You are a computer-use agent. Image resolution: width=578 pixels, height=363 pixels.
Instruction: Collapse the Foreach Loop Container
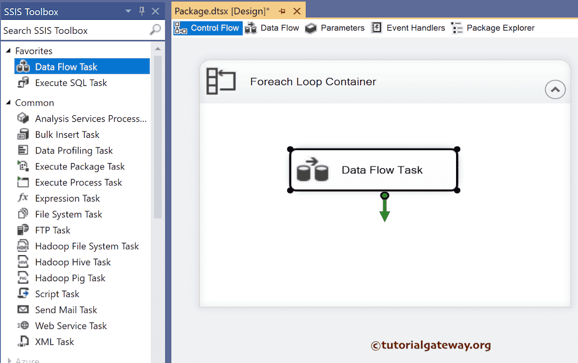click(555, 89)
